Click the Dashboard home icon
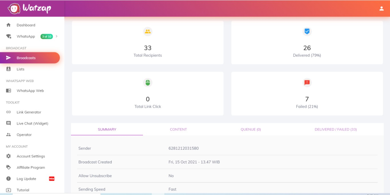 click(x=9, y=25)
